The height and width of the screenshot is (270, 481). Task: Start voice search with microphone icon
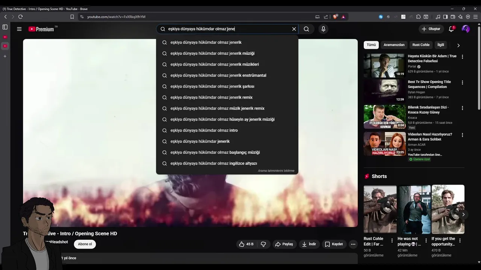(x=323, y=29)
